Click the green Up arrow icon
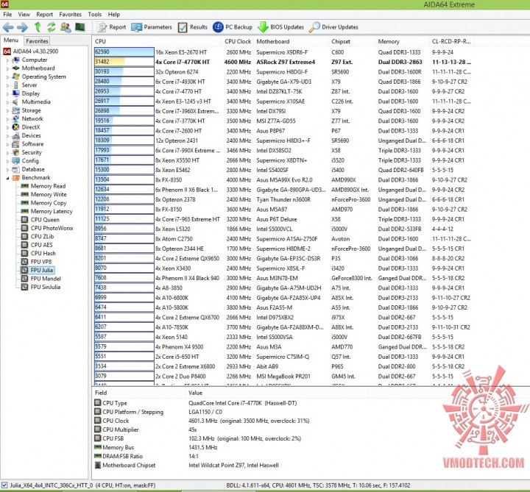Screen dimensions: 530x492 click(38, 27)
